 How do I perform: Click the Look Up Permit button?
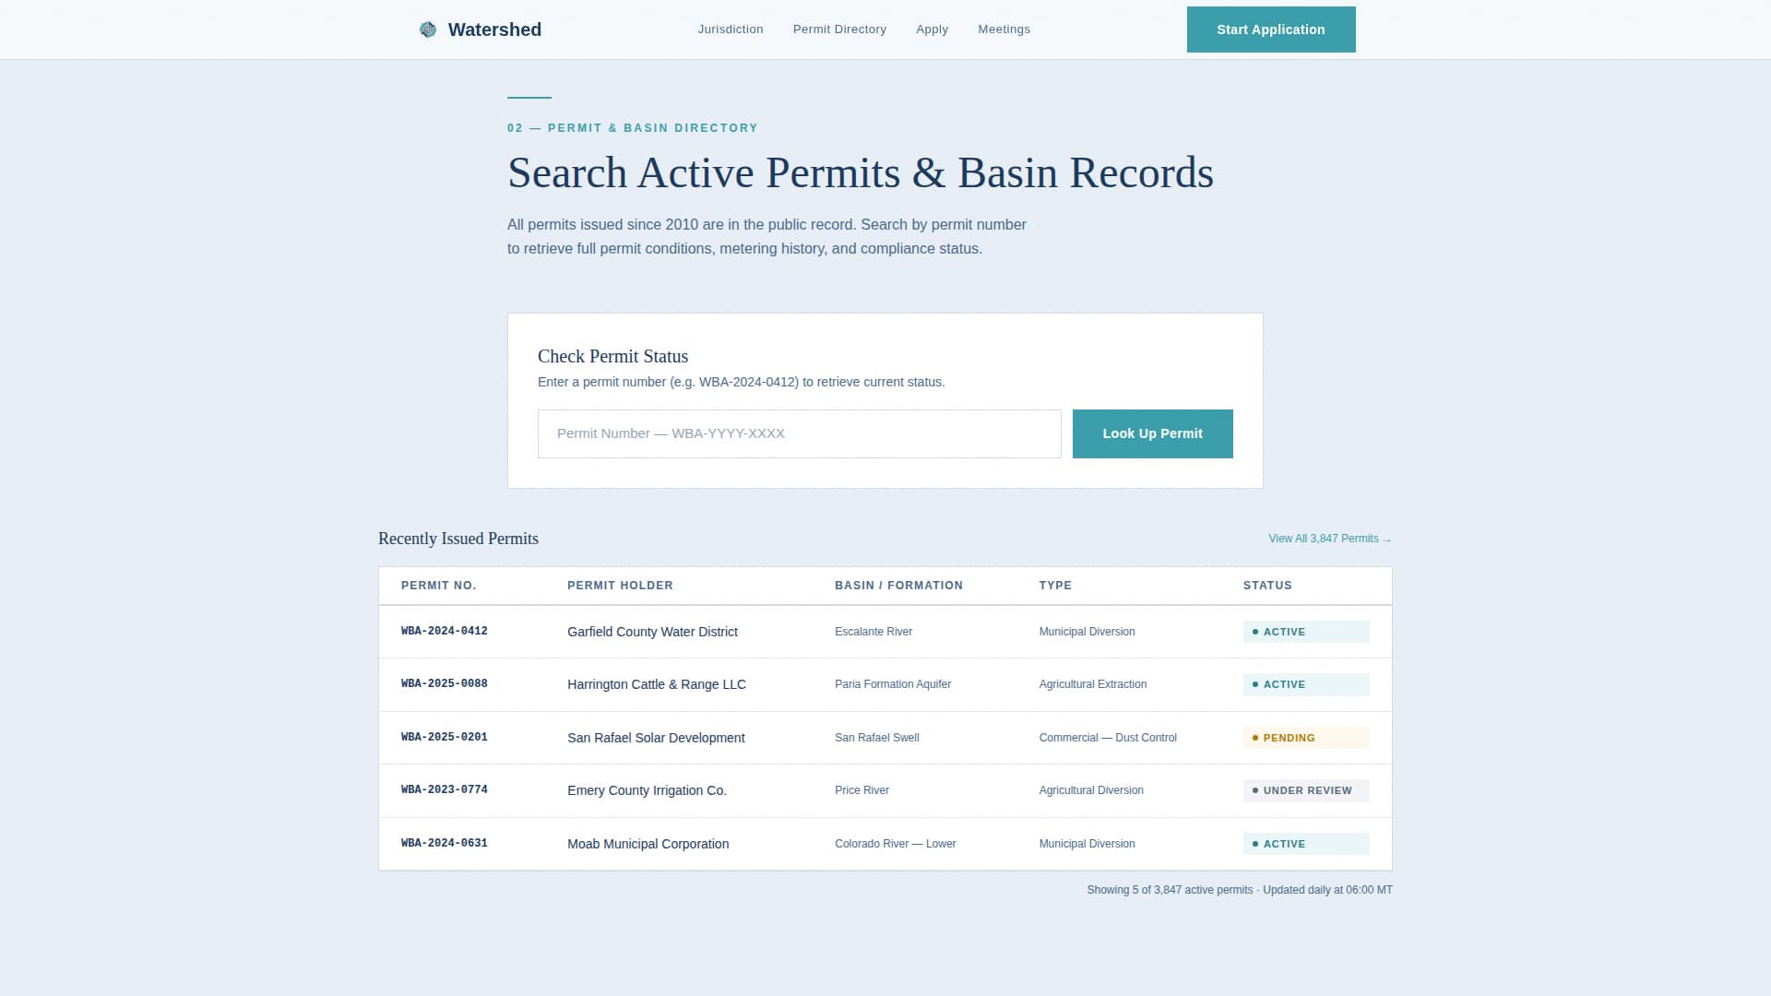coord(1153,433)
